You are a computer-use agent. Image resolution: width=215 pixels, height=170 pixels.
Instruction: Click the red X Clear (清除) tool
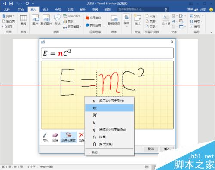click(82, 137)
